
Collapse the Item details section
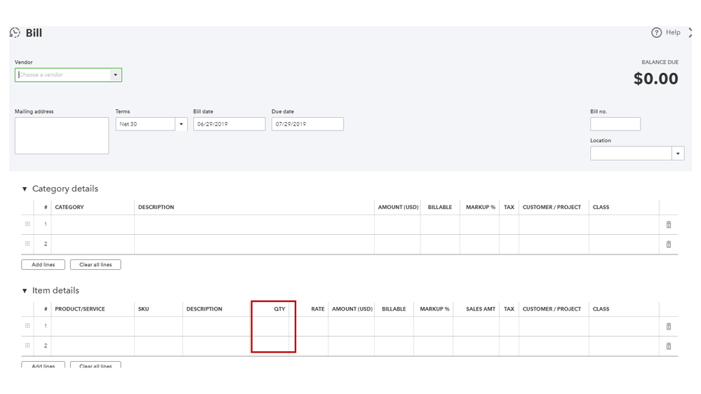click(x=25, y=291)
